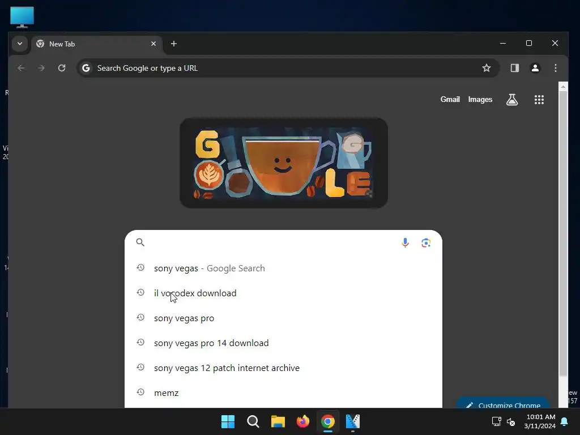Open network status tray icon
Viewport: 580px width, 435px height.
(496, 421)
